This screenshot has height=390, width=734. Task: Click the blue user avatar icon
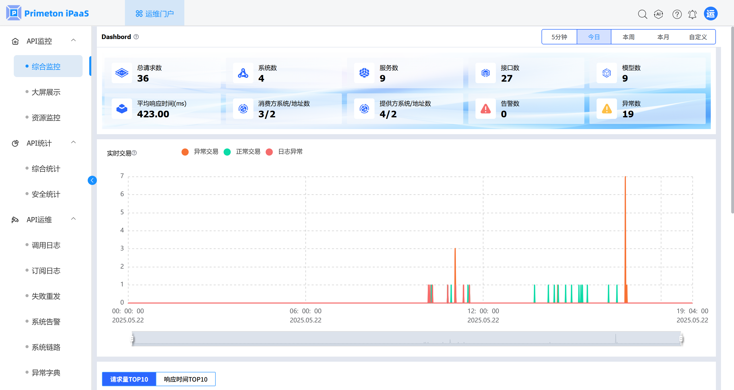(710, 14)
